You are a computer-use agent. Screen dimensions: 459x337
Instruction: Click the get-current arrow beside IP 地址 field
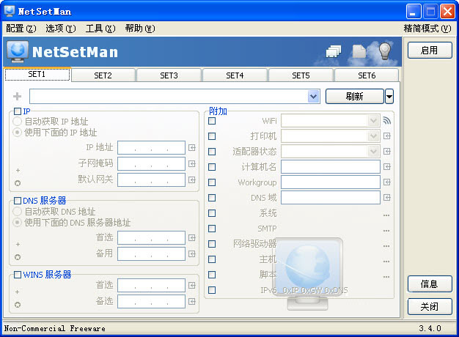191,148
